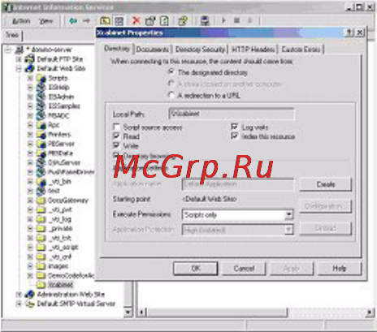Click the Apply button

[x=292, y=268]
